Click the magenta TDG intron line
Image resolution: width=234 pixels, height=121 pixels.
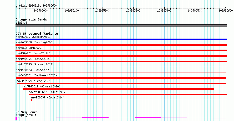pos(122,118)
